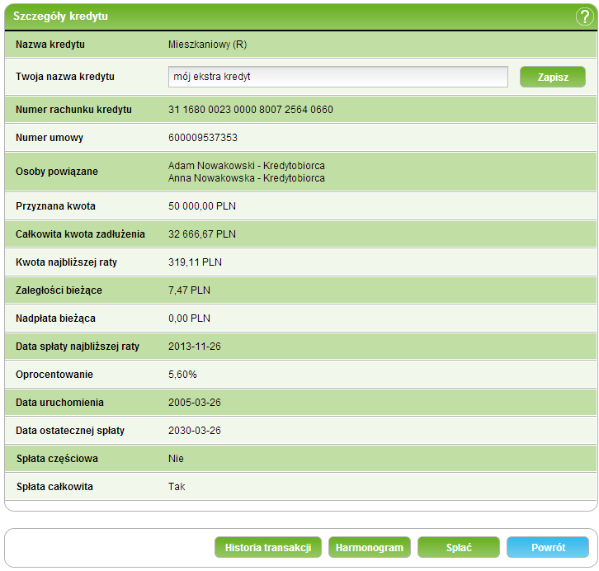
Task: Go back with the Powrót button
Action: (548, 547)
